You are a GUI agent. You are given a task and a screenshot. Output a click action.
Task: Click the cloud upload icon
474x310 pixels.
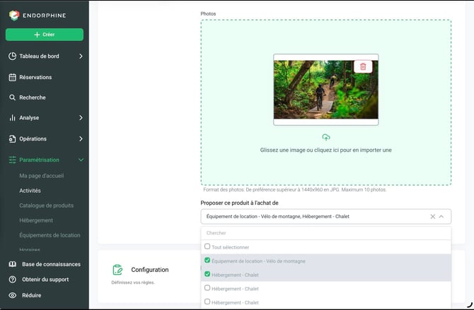[x=326, y=137]
